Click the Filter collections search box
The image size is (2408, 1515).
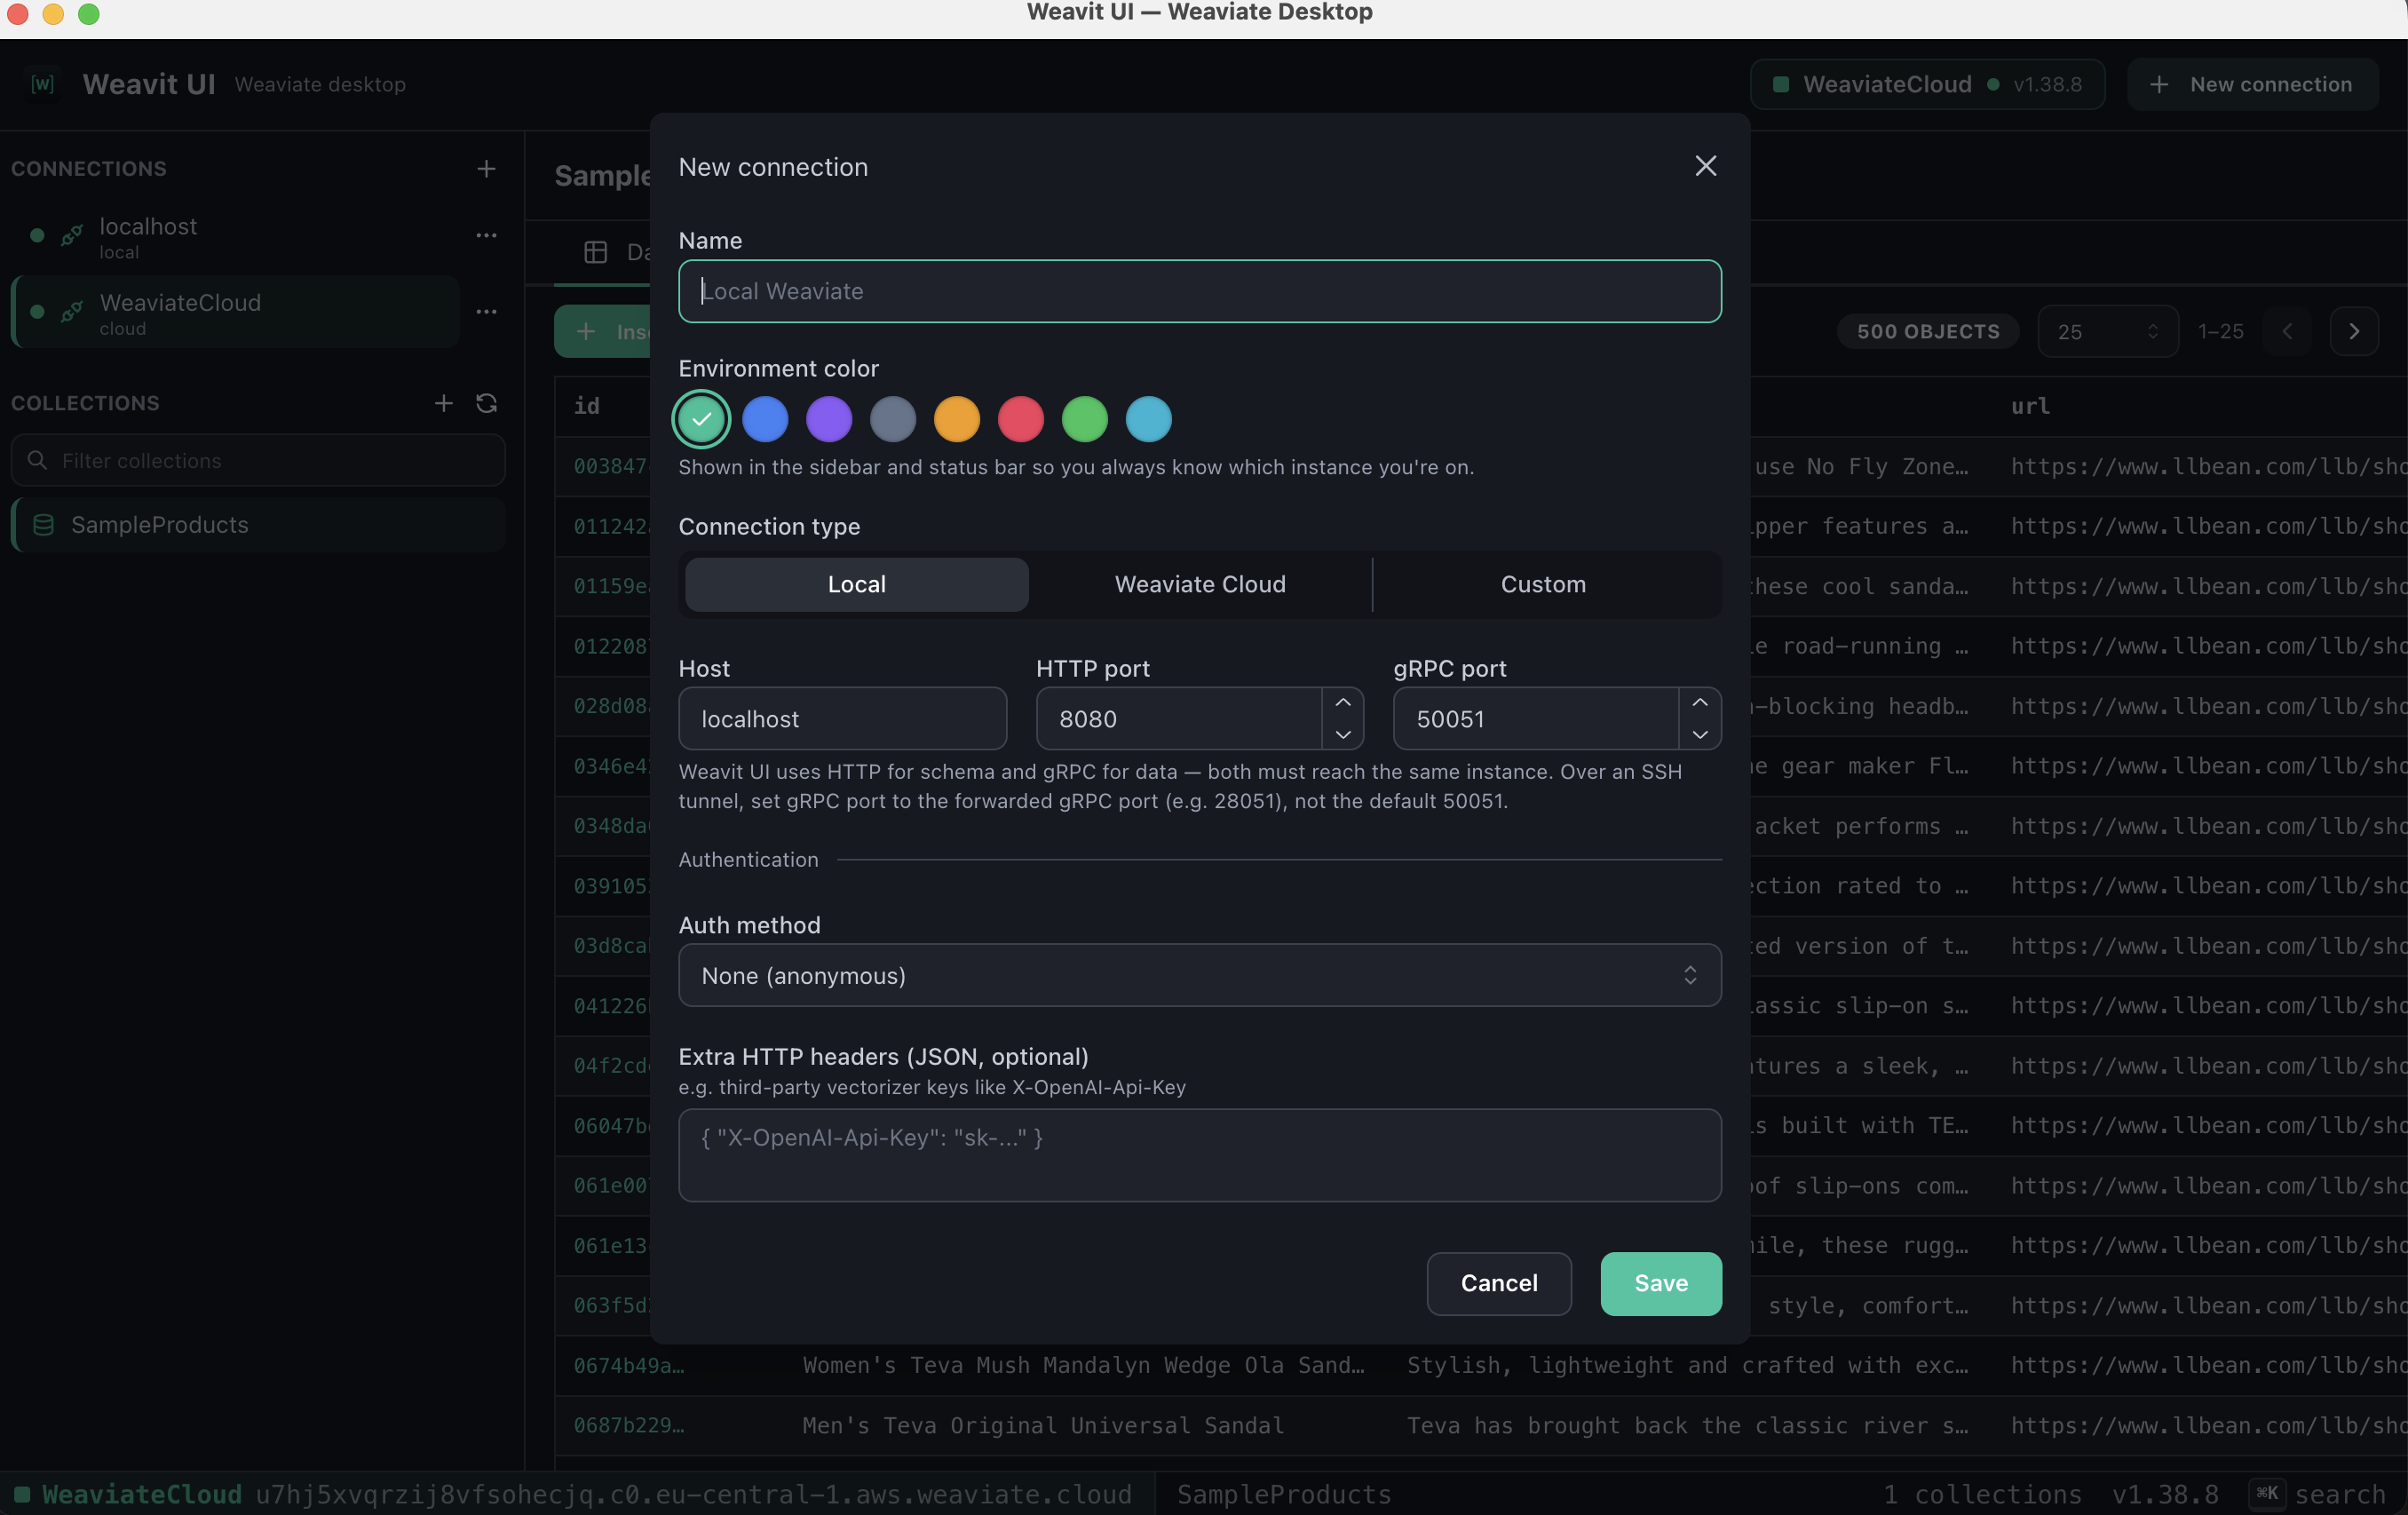click(x=258, y=460)
